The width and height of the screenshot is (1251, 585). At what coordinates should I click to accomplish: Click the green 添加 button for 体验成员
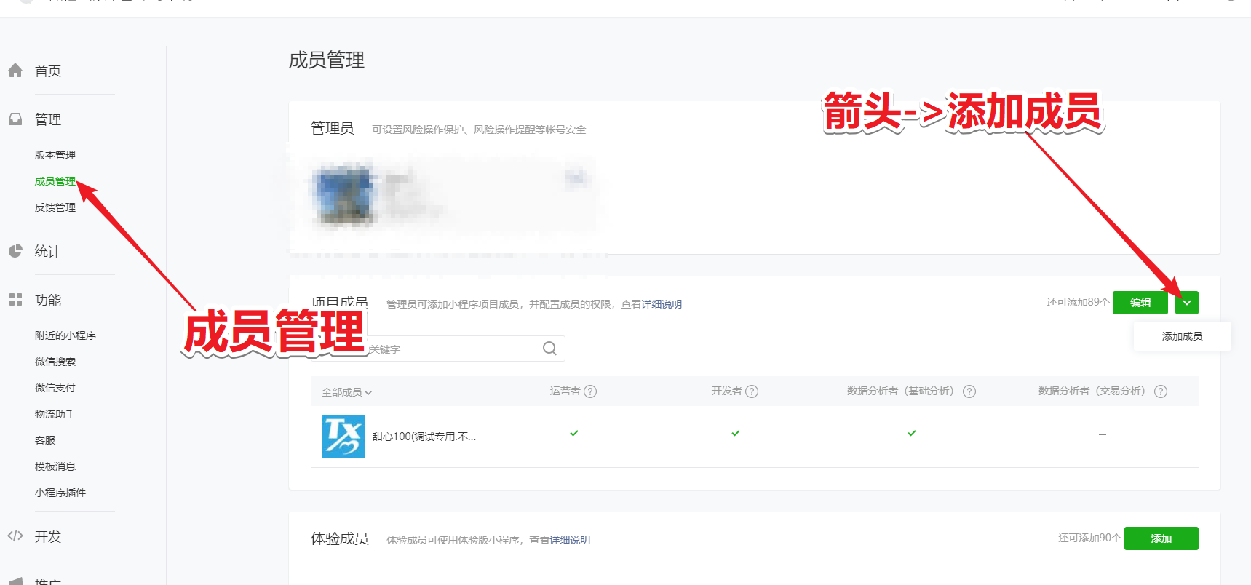(1161, 538)
